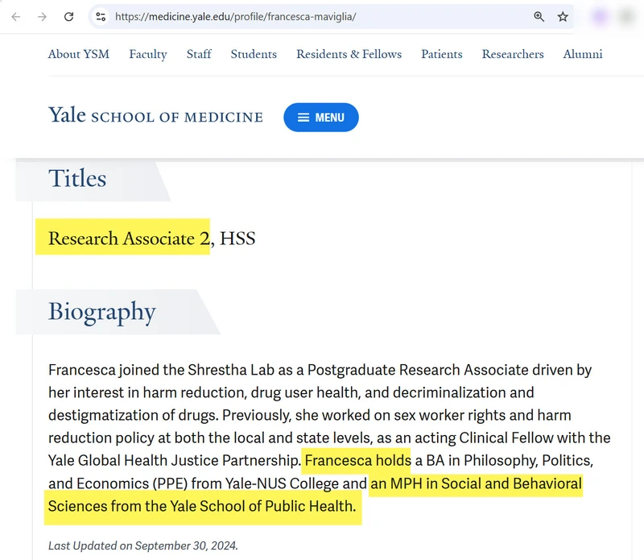Viewport: 644px width, 560px height.
Task: Open the Faculty navigation item
Action: pos(148,54)
